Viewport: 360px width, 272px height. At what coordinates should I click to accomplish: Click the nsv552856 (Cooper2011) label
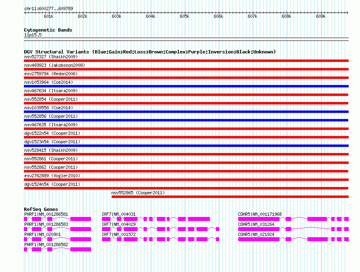click(x=51, y=116)
